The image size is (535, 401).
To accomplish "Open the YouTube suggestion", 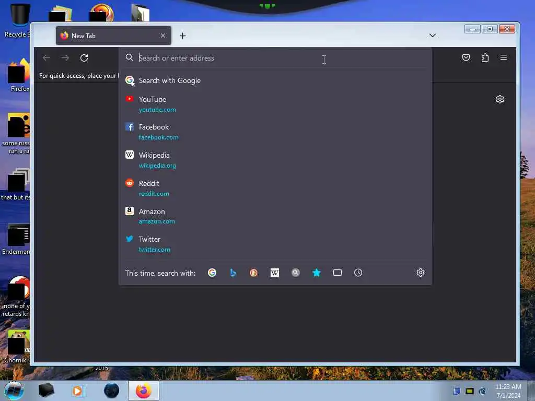I will tap(275, 104).
